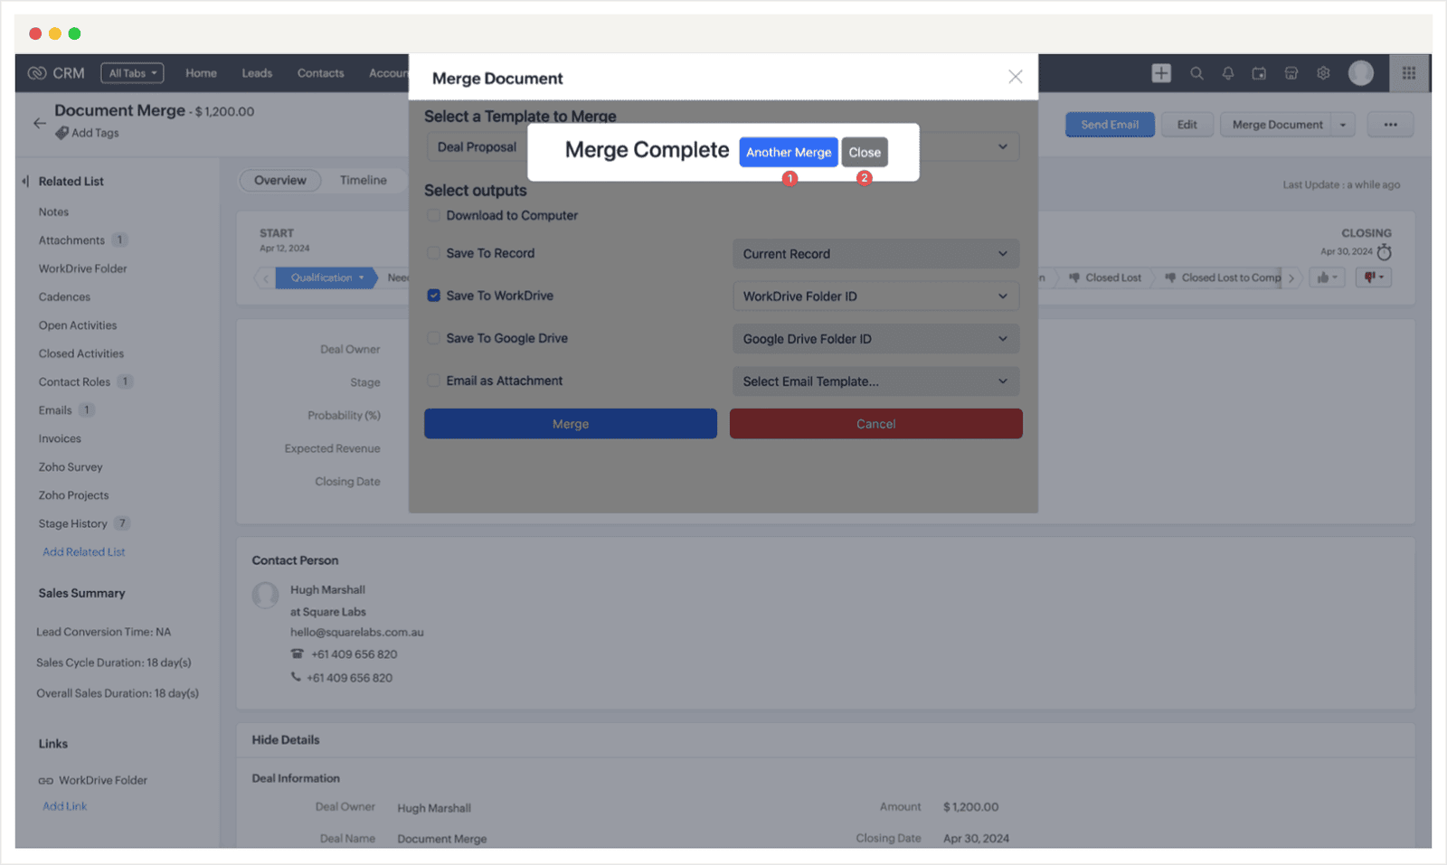Viewport: 1447px width, 865px height.
Task: Click the Hide Details toggle
Action: coord(286,739)
